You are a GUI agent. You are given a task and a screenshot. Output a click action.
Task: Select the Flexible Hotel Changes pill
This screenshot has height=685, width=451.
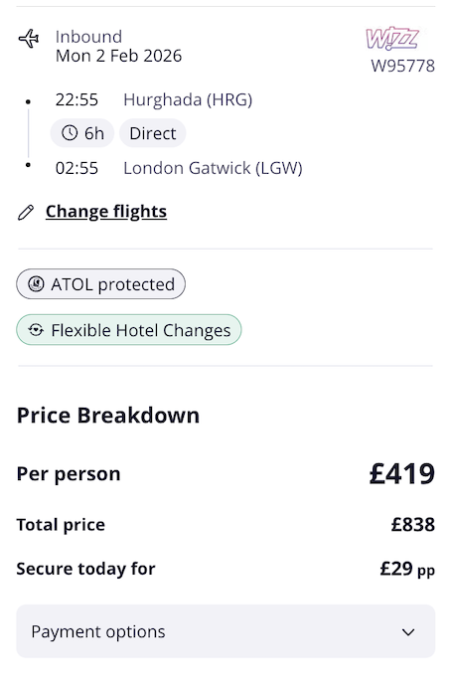pyautogui.click(x=129, y=330)
